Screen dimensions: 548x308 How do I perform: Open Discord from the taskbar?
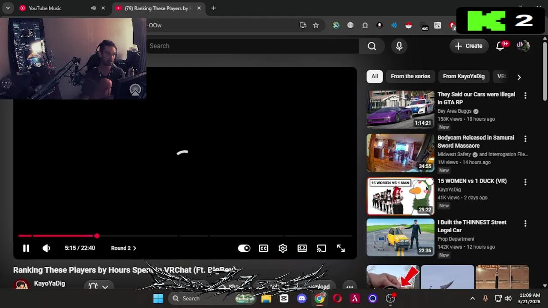pos(302,299)
